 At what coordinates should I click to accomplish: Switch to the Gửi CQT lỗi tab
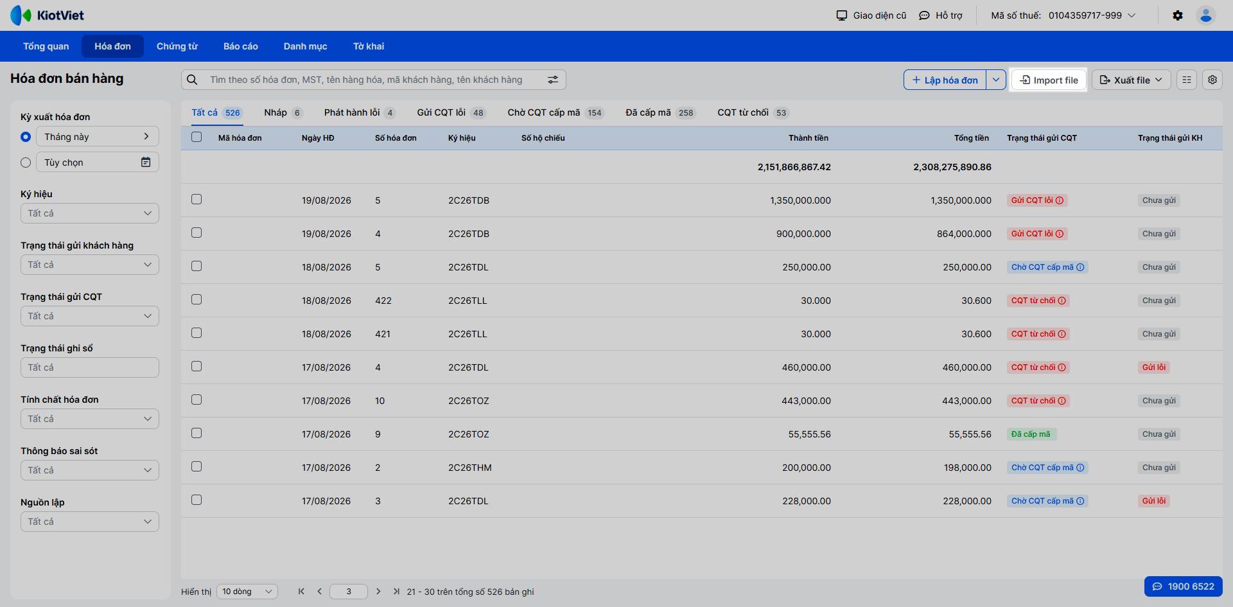click(x=451, y=112)
